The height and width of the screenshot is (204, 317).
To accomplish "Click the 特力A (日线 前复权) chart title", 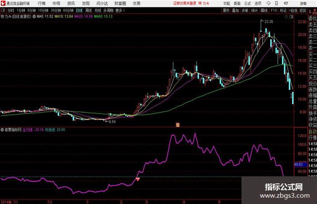I will [x=16, y=16].
